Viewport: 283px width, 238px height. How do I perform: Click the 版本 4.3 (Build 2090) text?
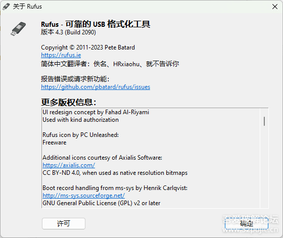(68, 32)
